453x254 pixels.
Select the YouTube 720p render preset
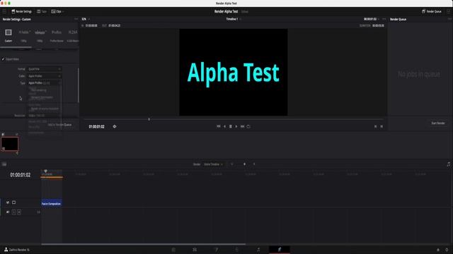pyautogui.click(x=23, y=35)
